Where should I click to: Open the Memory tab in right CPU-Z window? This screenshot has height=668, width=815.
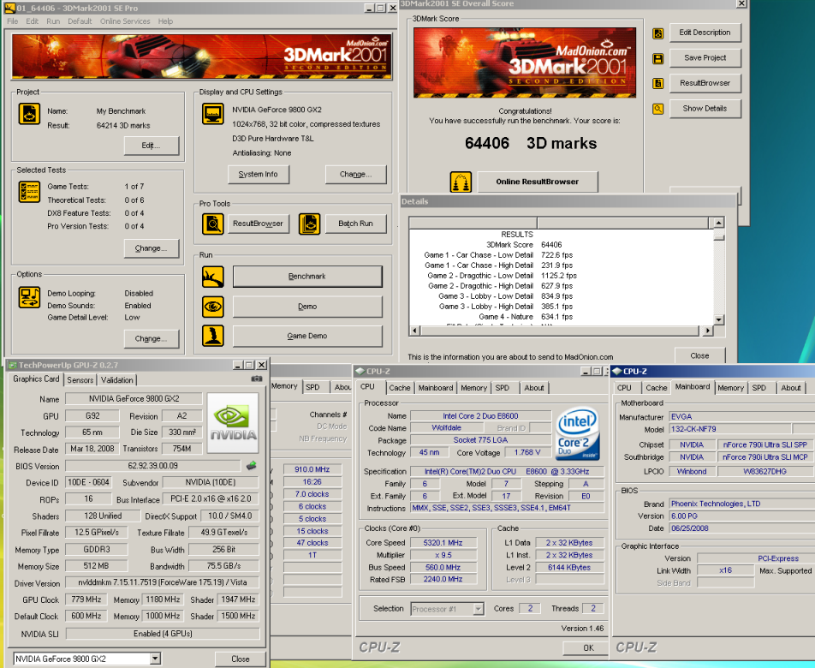click(x=731, y=388)
